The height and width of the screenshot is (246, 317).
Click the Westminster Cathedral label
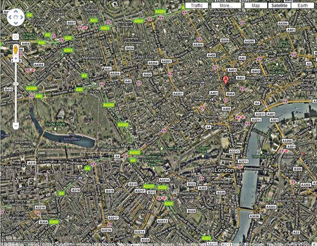[188, 195]
